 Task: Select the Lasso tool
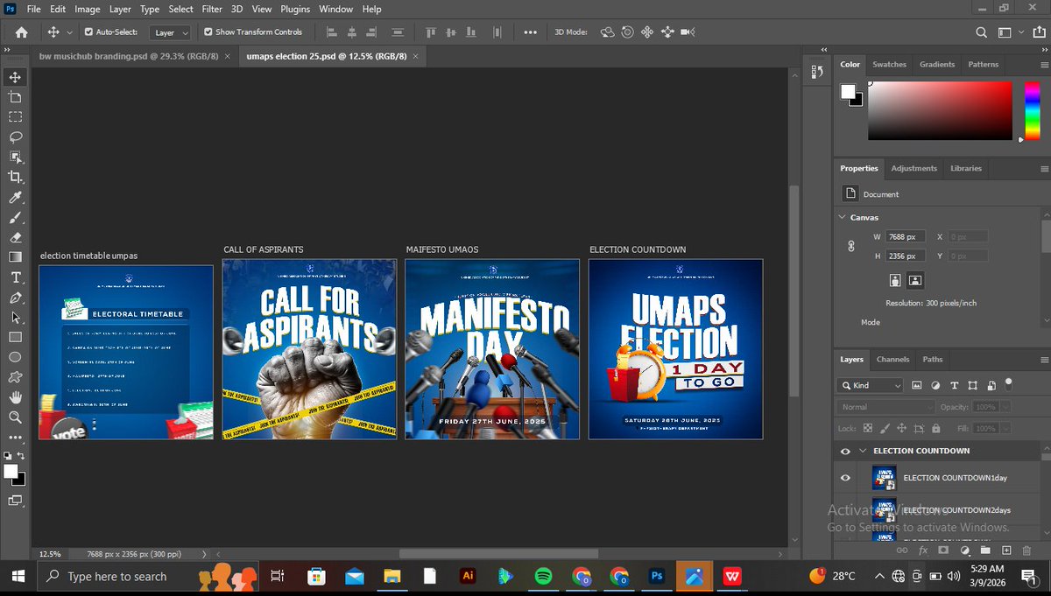15,137
